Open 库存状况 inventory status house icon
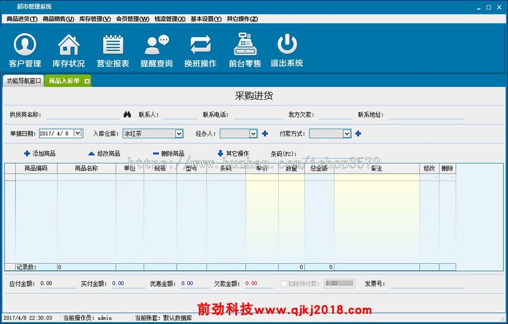Viewport: 508px width, 324px height. coord(69,51)
